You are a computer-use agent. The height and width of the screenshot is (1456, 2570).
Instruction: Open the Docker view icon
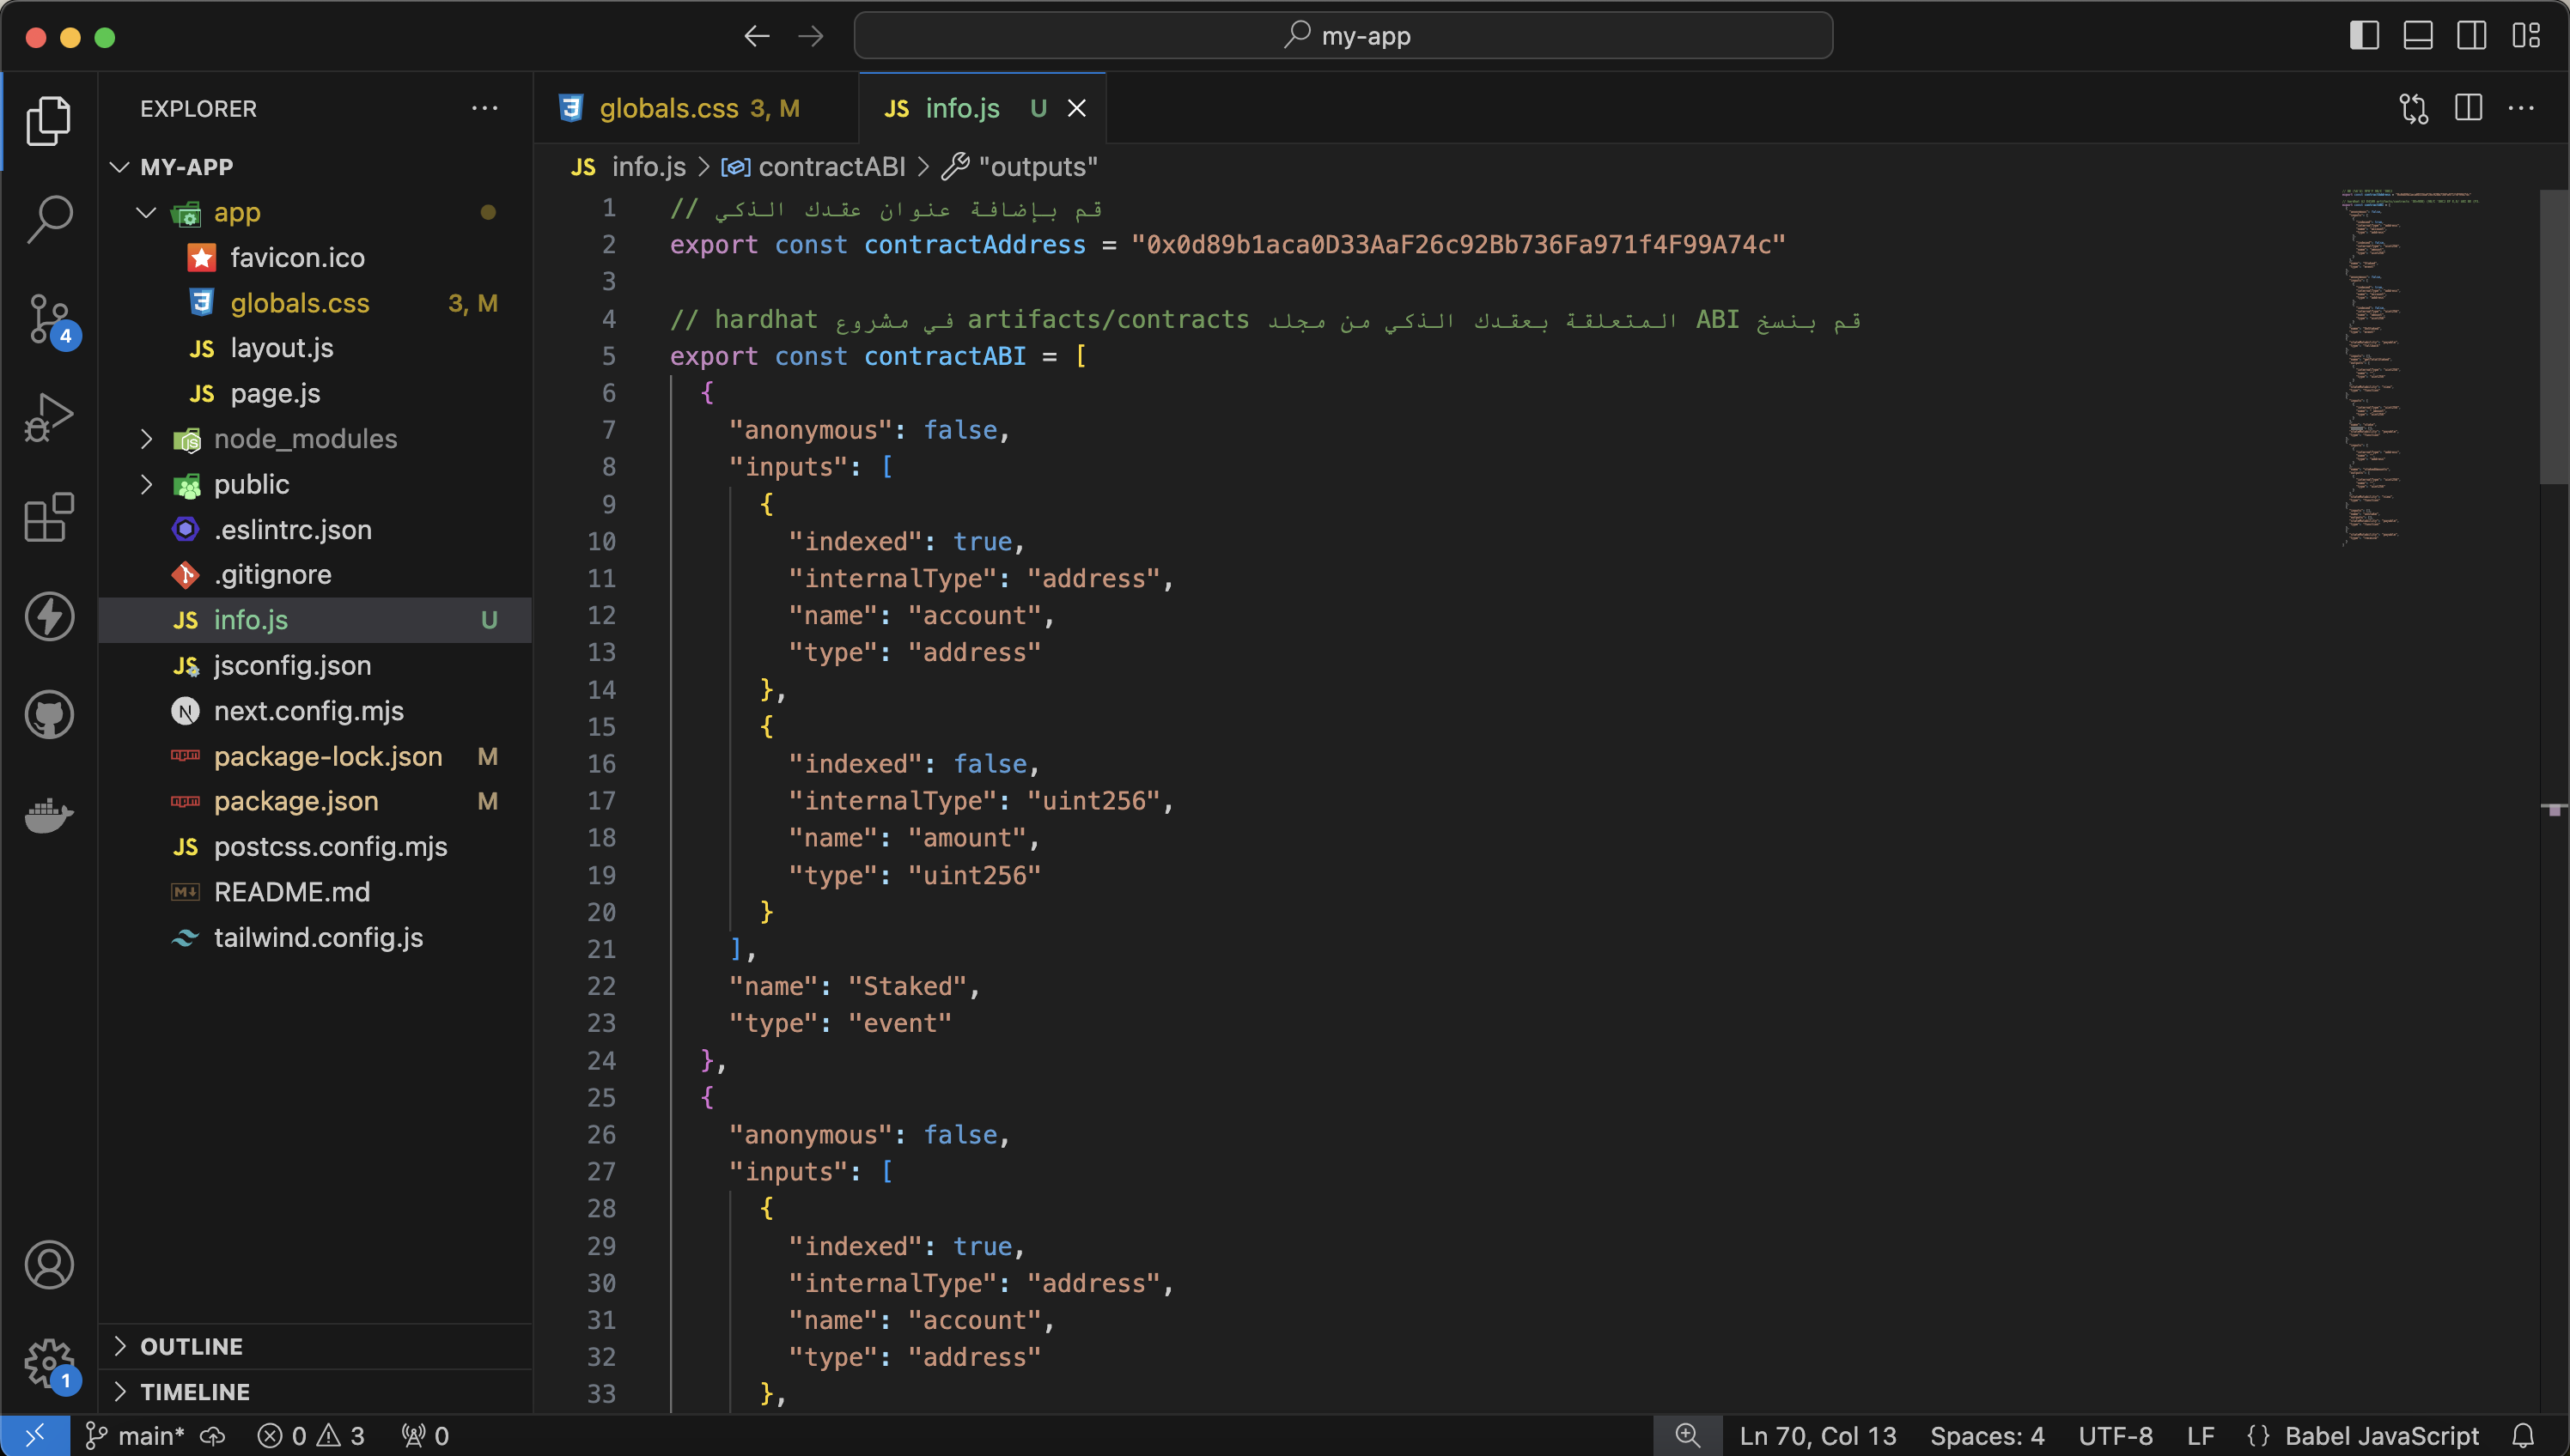[48, 814]
